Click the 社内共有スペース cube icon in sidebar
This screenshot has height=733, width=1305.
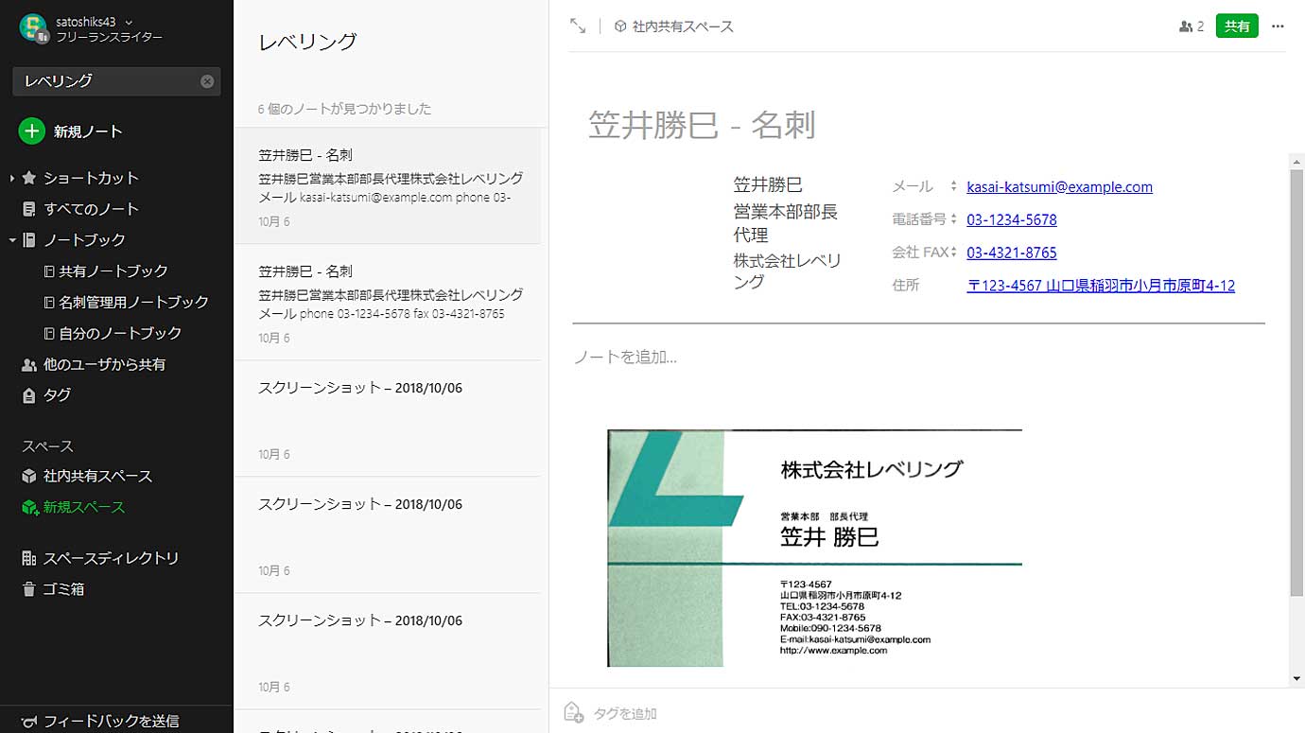(29, 477)
